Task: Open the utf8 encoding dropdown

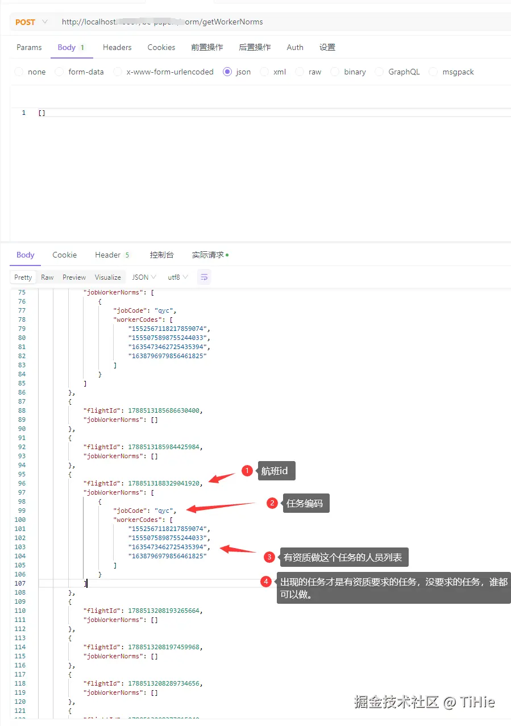Action: [x=178, y=277]
